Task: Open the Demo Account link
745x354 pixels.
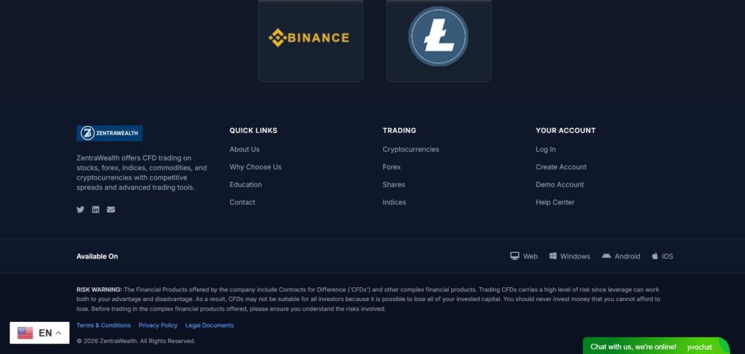Action: pyautogui.click(x=559, y=185)
